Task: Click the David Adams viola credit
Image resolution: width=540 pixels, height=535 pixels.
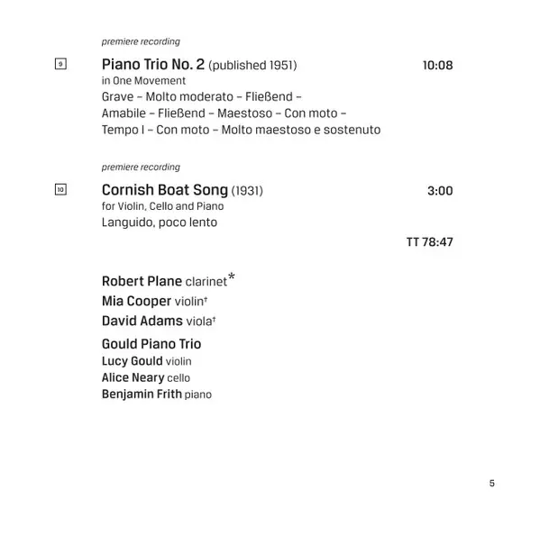Action: coord(159,321)
